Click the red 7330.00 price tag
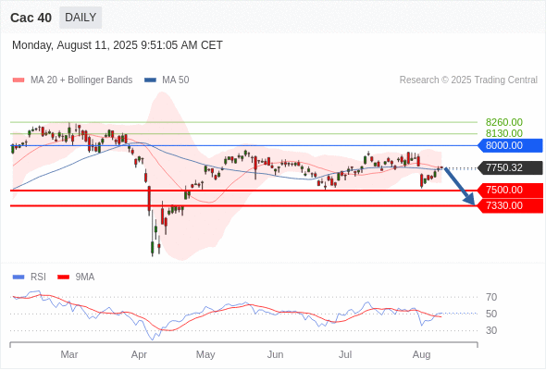The height and width of the screenshot is (370, 546). [x=510, y=205]
